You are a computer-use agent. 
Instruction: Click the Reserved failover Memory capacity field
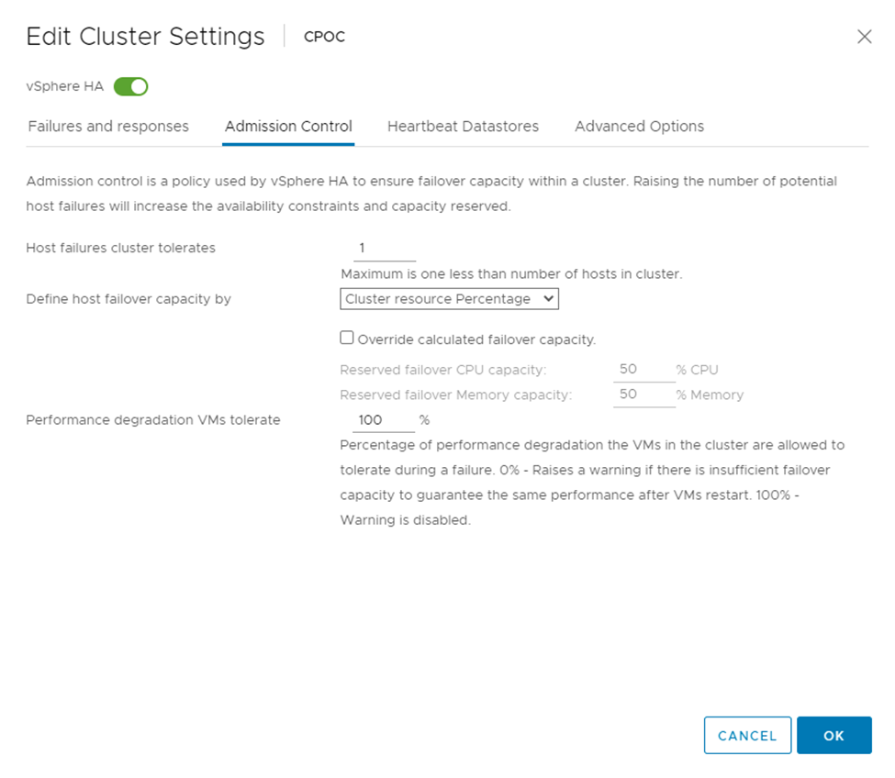point(643,395)
